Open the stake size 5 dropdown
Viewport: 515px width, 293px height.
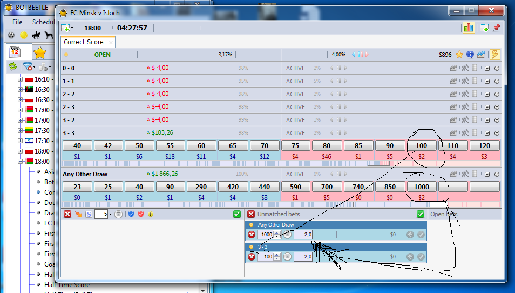pyautogui.click(x=110, y=215)
